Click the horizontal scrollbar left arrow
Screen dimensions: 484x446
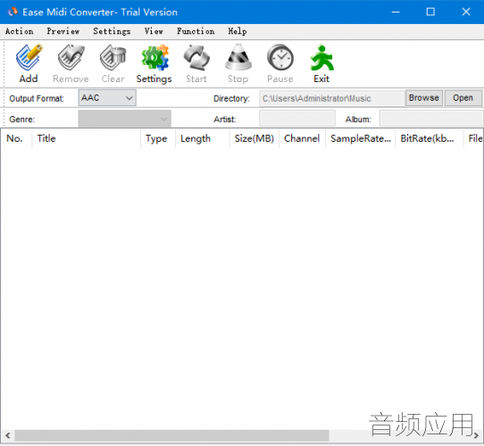point(8,435)
